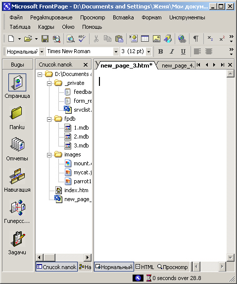Image resolution: width=237 pixels, height=284 pixels.
Task: Open the dropdown arrow next to New page
Action: click(x=19, y=39)
